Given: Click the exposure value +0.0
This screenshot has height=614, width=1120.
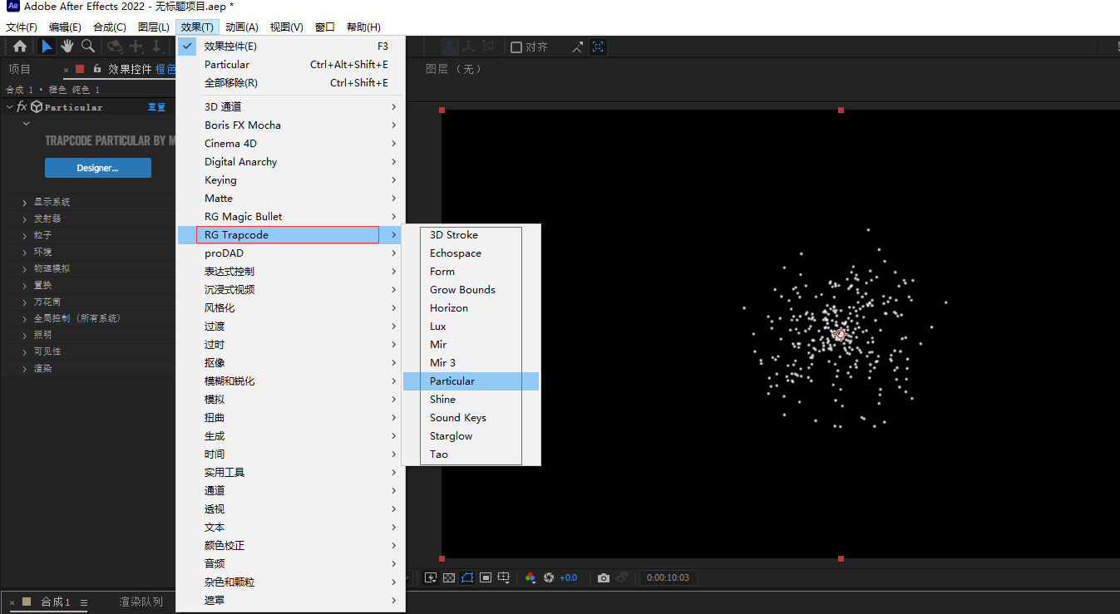Looking at the screenshot, I should (569, 577).
